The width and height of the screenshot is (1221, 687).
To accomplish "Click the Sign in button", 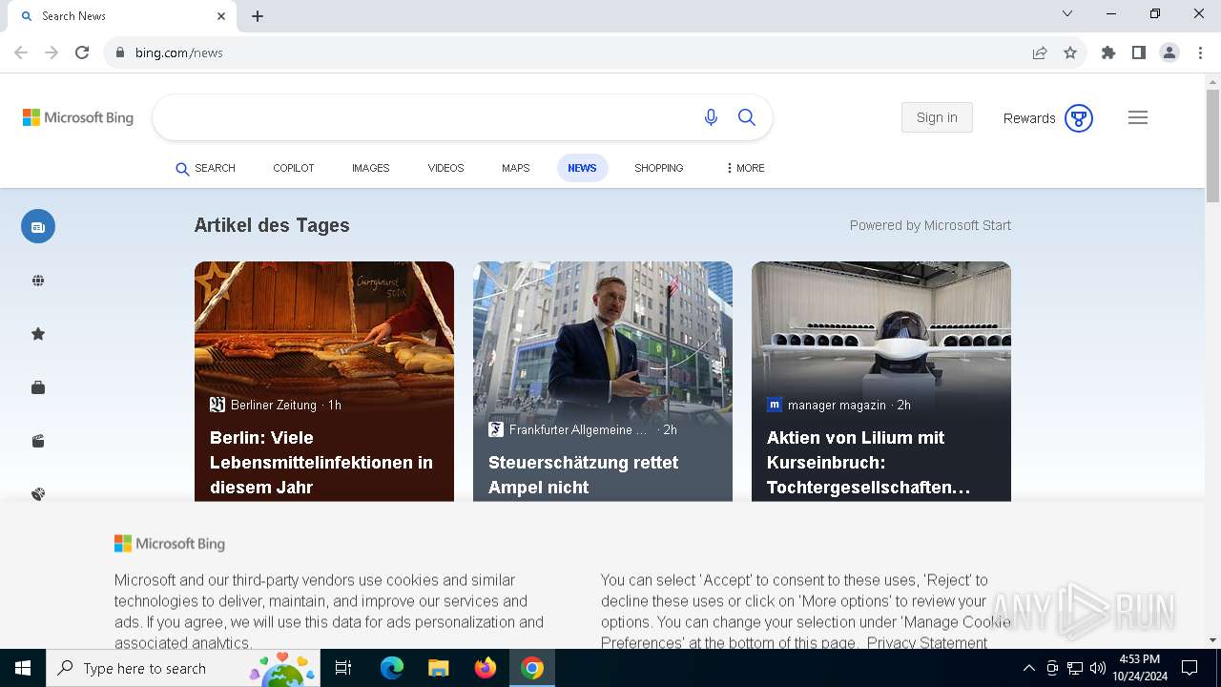I will [937, 117].
